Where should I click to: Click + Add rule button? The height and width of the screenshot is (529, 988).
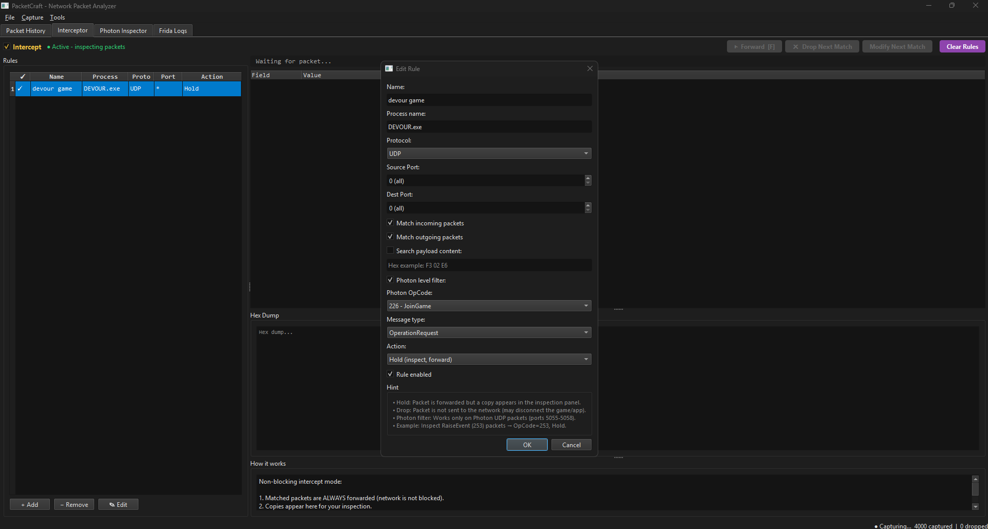(30, 504)
